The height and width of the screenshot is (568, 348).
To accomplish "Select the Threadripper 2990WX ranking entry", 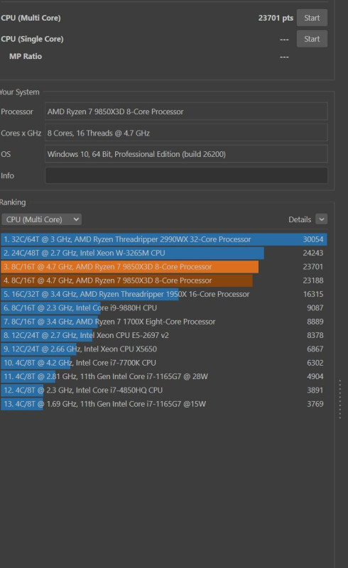I will tap(164, 239).
